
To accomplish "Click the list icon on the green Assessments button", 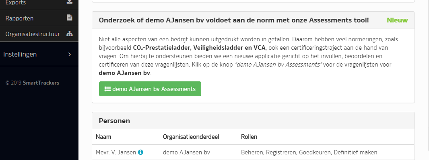I will (107, 89).
